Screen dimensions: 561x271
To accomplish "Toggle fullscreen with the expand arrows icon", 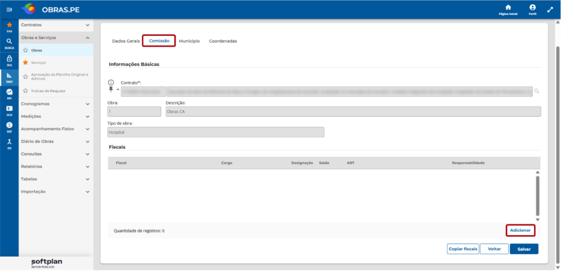I will 550,10.
